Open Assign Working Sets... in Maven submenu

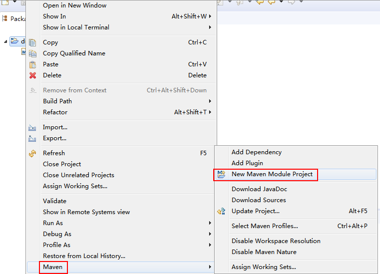[296, 267]
